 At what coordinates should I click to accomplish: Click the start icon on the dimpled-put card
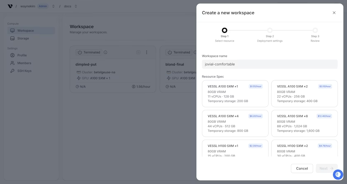pos(138,52)
